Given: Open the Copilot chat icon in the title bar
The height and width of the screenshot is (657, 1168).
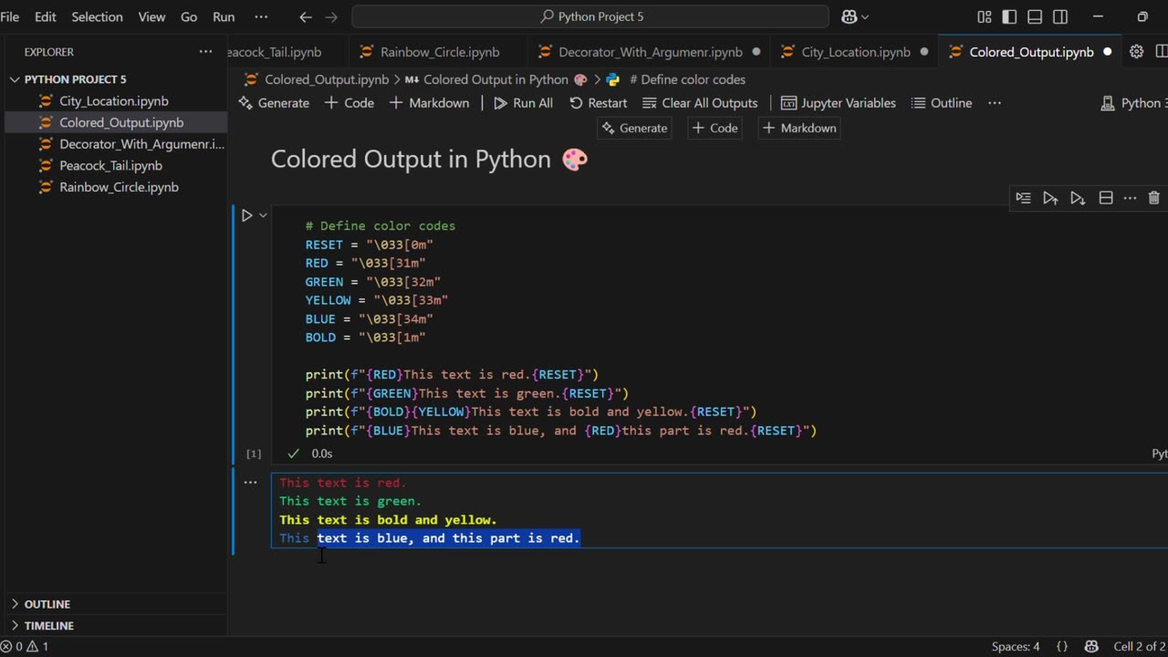Looking at the screenshot, I should tap(850, 16).
